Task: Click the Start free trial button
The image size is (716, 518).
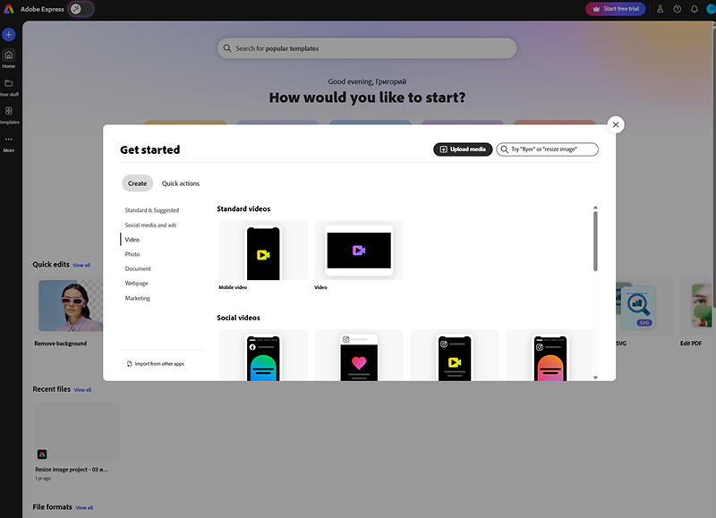Action: [615, 9]
